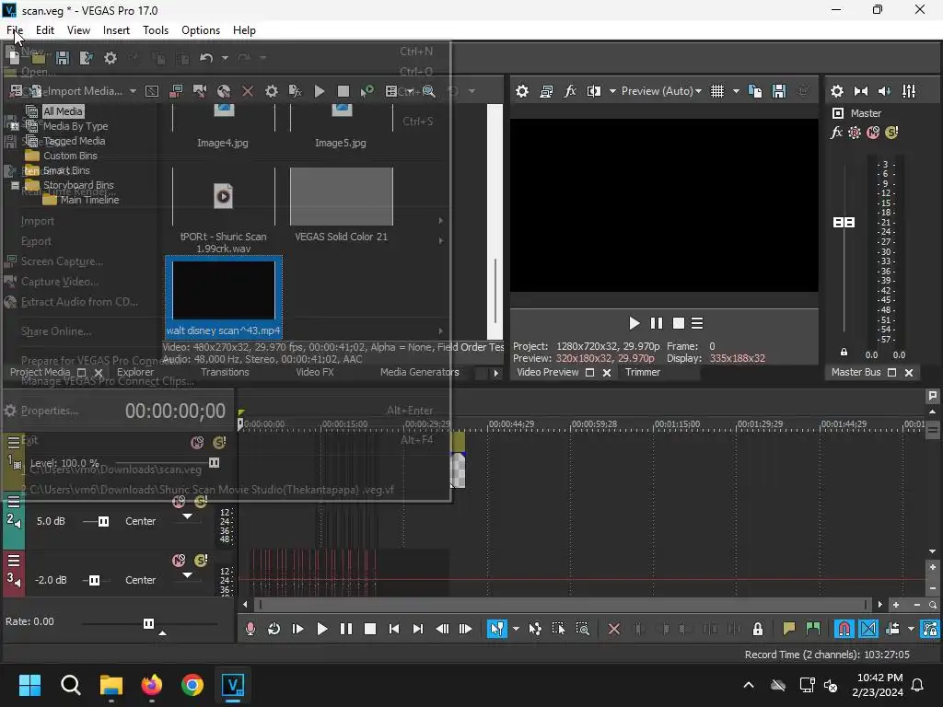943x707 pixels.
Task: Open the Undo history dropdown arrow
Action: pos(225,58)
